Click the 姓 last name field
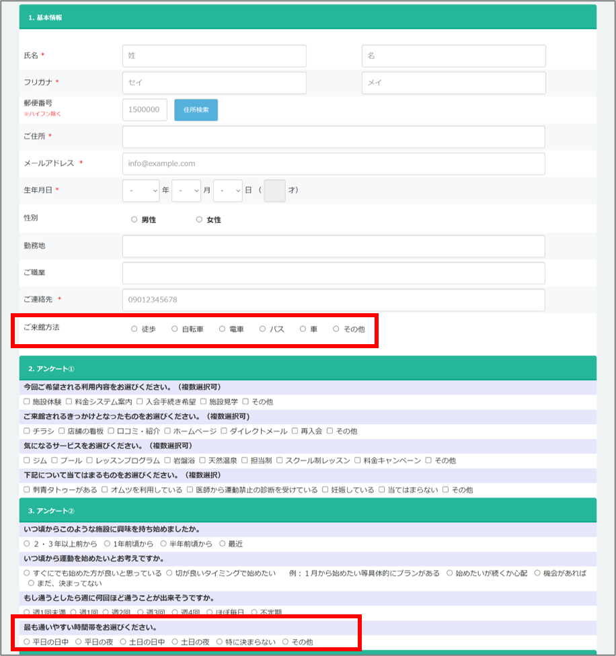 tap(214, 56)
